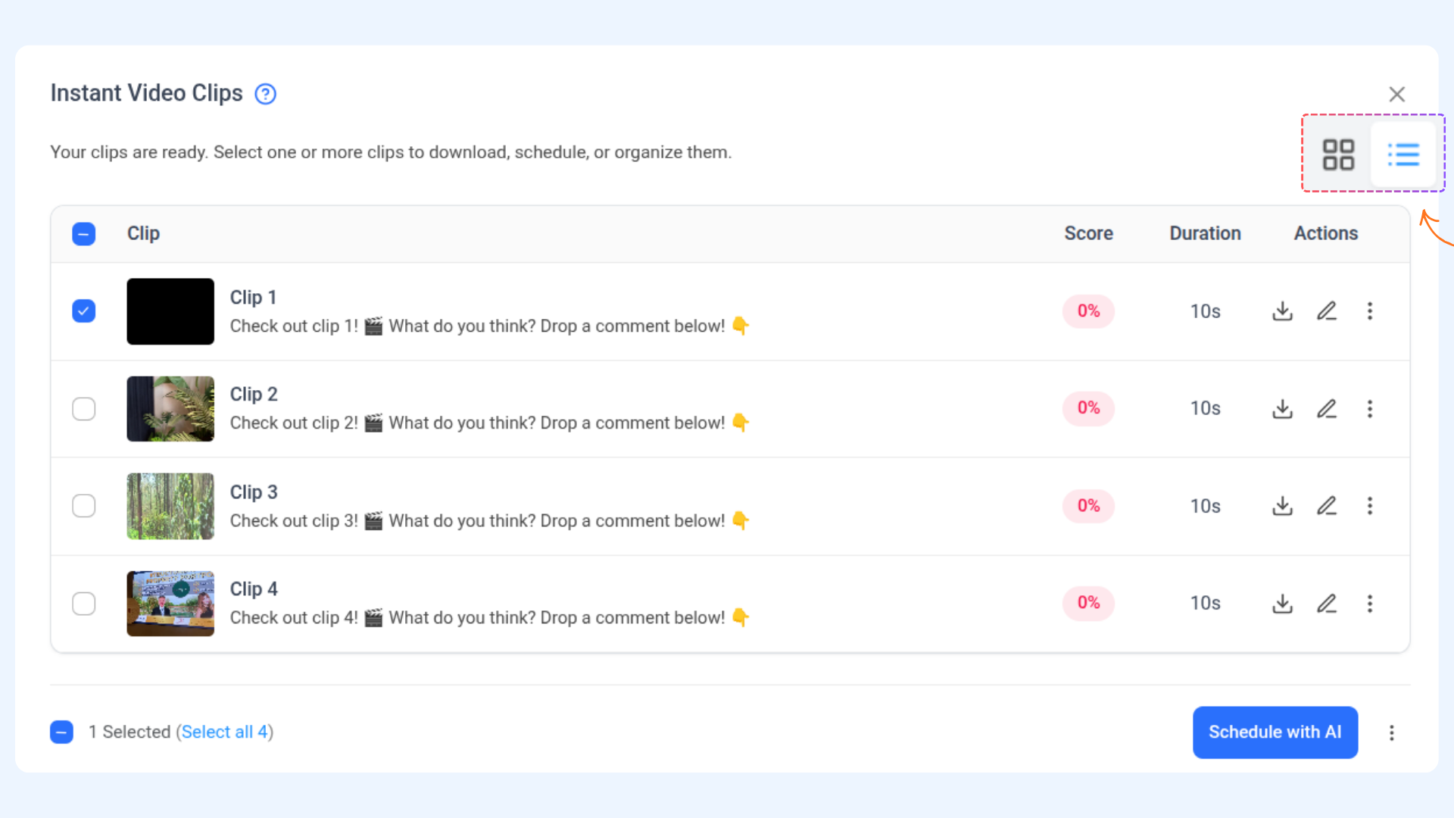1454x818 pixels.
Task: Download Clip 4
Action: 1282,604
